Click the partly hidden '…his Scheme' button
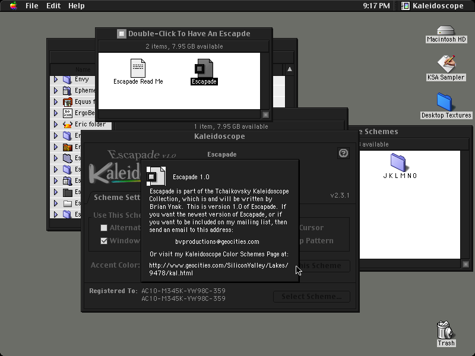 coord(324,266)
